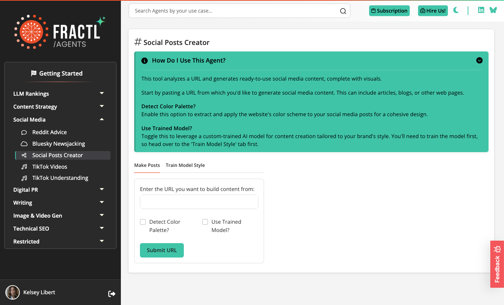Check the Use Trained Model option
The width and height of the screenshot is (504, 305).
(205, 222)
